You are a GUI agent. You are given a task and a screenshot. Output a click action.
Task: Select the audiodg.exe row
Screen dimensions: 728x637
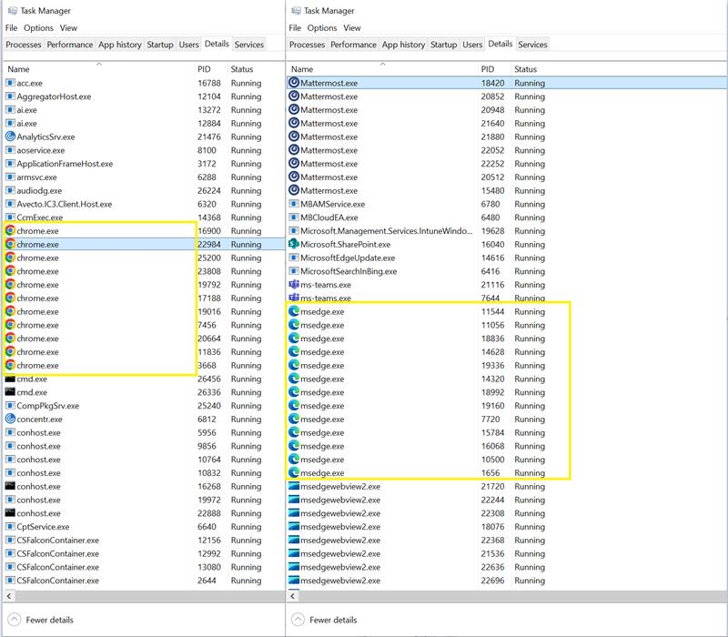[144, 191]
